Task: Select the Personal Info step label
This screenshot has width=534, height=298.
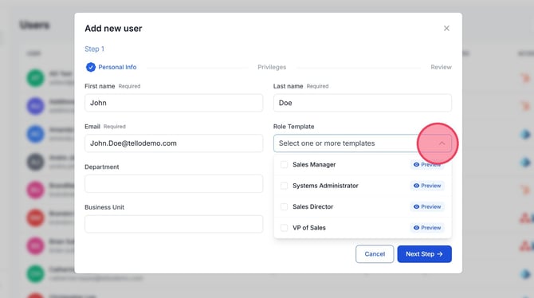Action: click(x=117, y=67)
